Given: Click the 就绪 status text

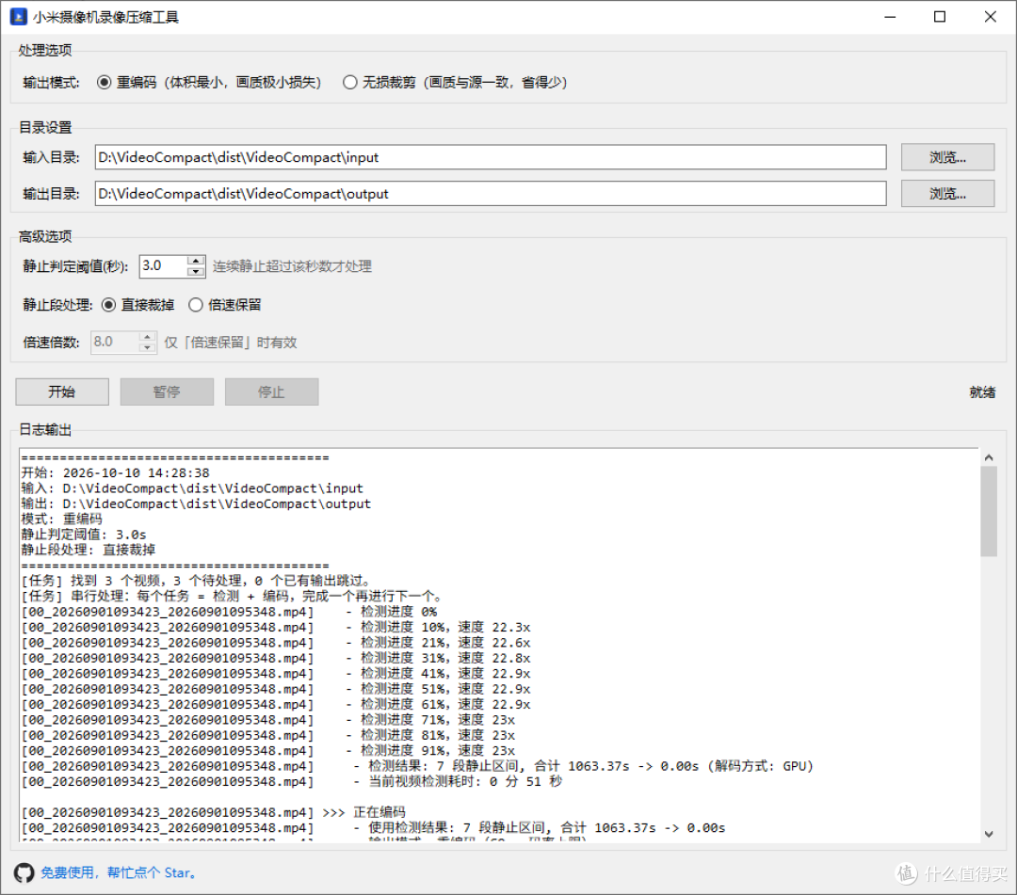Looking at the screenshot, I should click(x=982, y=392).
